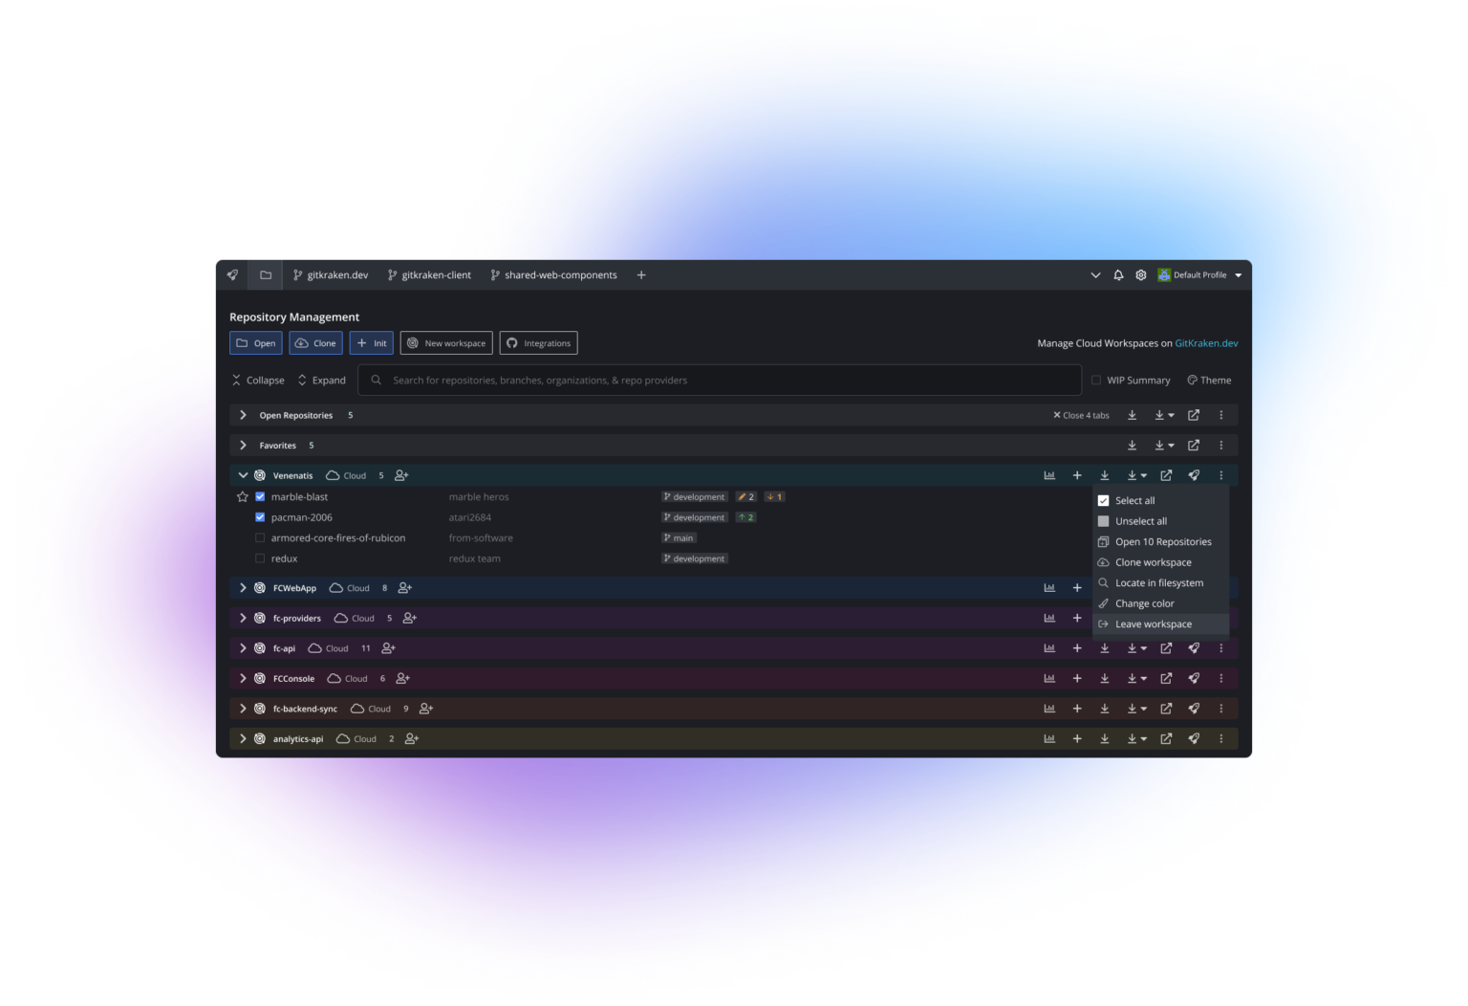
Task: Click the insights chart icon in Venenatis row
Action: [1049, 475]
